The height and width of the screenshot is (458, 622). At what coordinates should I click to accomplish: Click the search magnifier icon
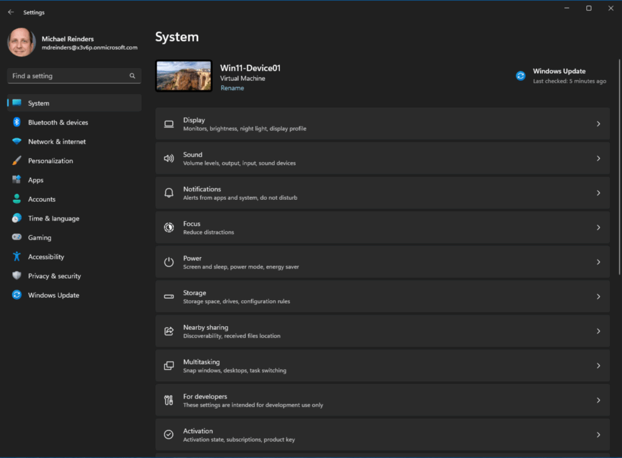(132, 76)
